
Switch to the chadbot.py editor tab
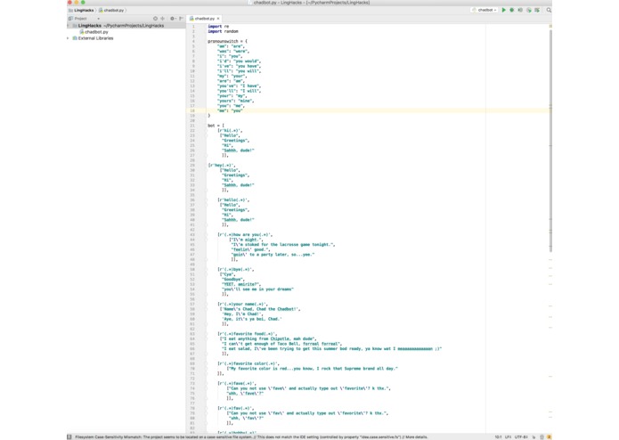click(x=202, y=19)
